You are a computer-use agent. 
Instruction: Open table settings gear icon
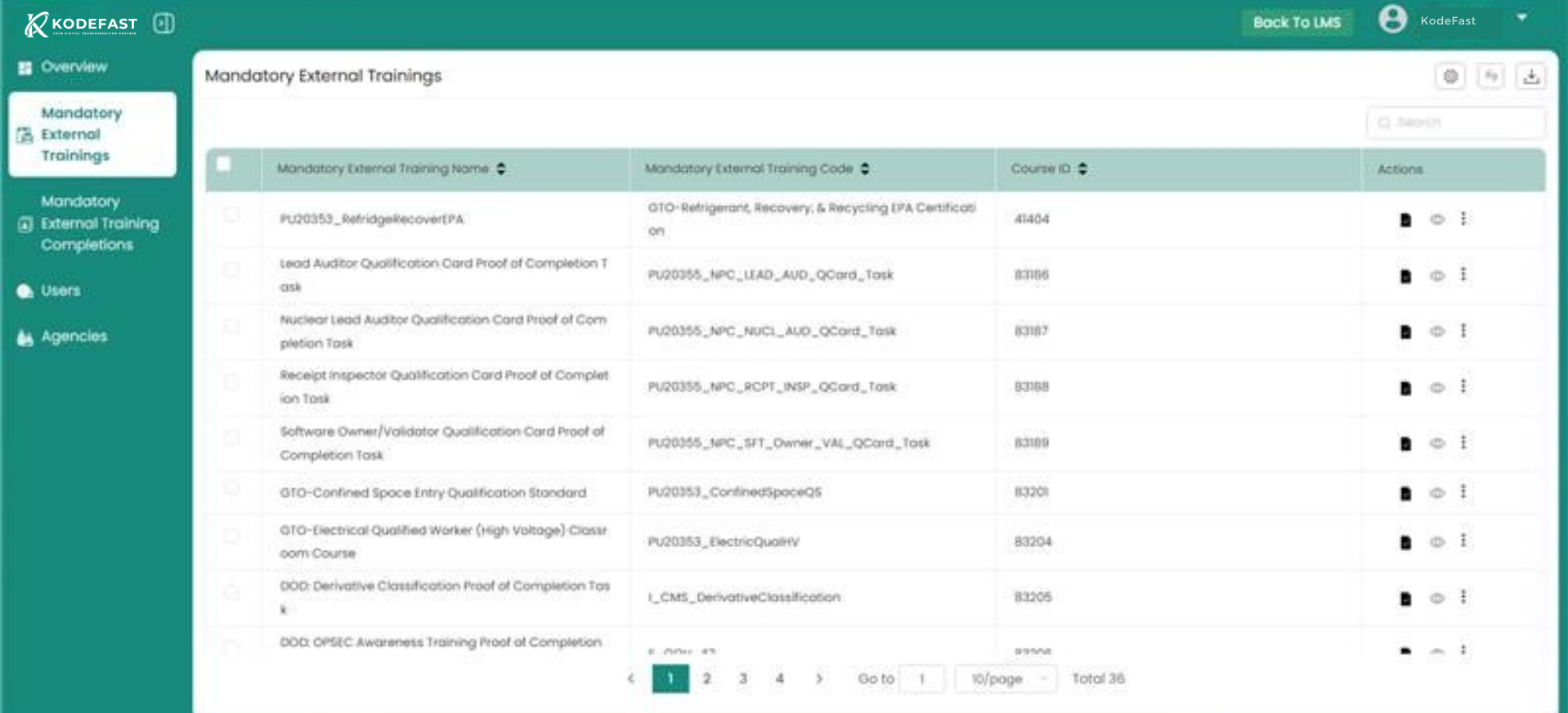(1450, 76)
